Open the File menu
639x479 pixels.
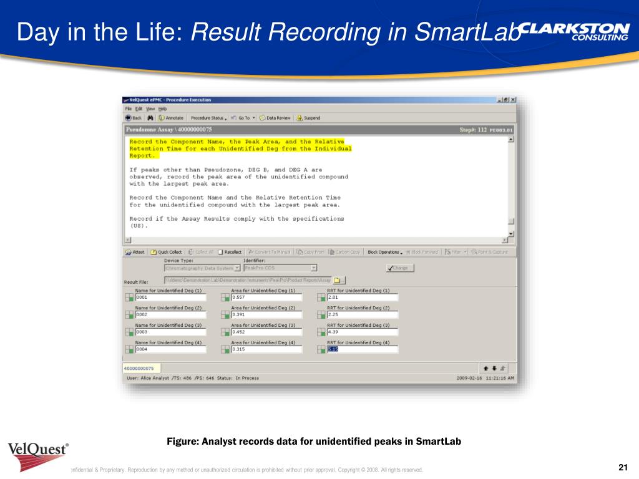129,109
